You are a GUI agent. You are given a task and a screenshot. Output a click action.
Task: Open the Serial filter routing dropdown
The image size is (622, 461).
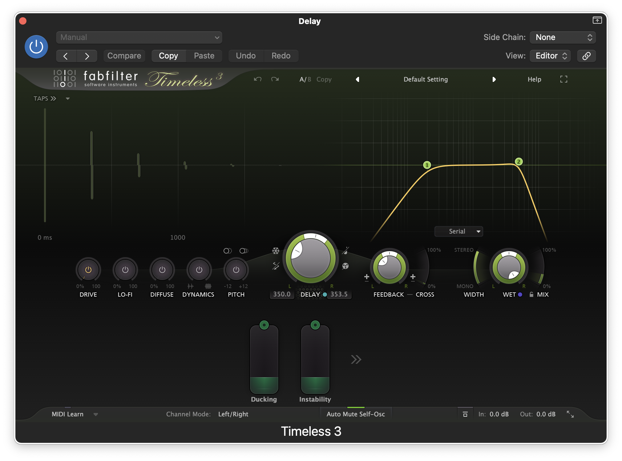tap(458, 231)
